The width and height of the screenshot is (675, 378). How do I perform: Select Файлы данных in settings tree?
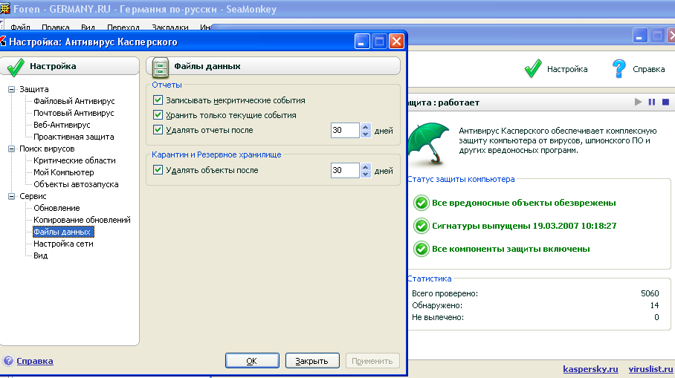[63, 232]
